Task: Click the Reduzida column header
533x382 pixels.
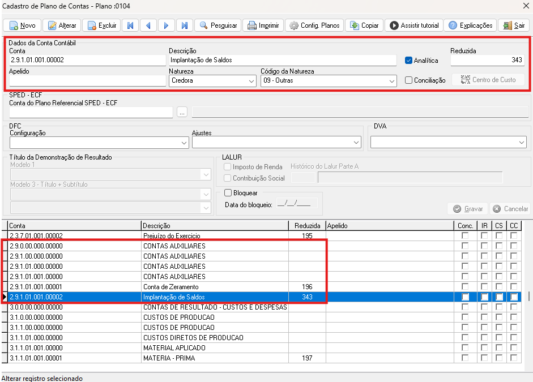Action: [x=308, y=226]
